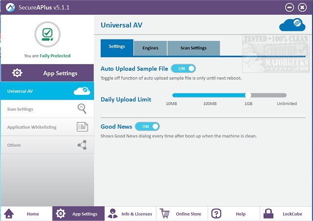The image size is (313, 221).
Task: Click the large cloud icon in Universal AV header
Action: click(292, 25)
